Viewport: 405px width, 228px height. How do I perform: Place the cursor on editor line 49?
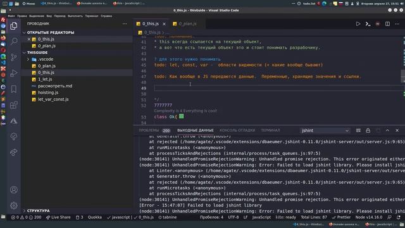coord(279,88)
